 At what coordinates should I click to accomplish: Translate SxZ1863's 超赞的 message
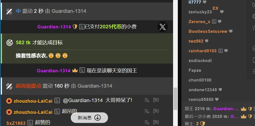point(147,122)
